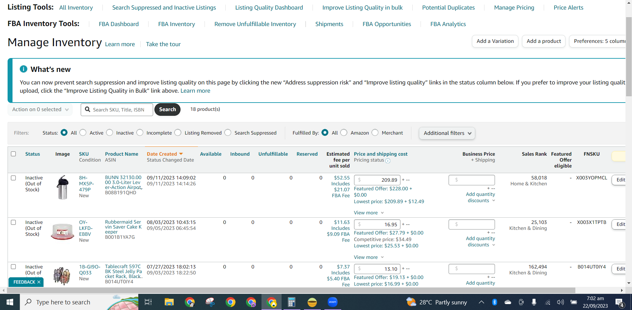Open Preferences: 5 columns settings
Screen dimensions: 632x310
(597, 41)
